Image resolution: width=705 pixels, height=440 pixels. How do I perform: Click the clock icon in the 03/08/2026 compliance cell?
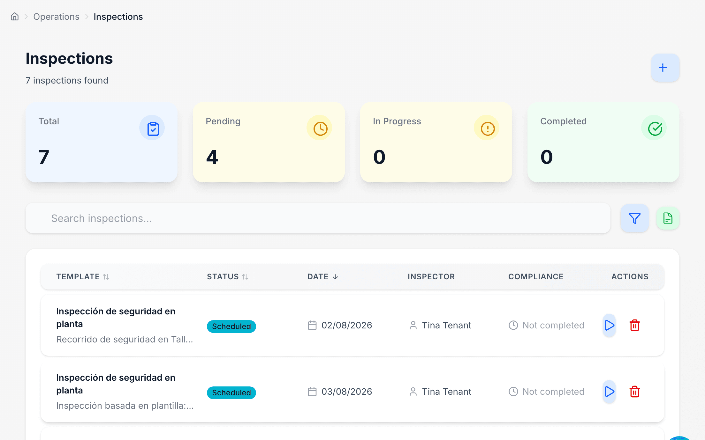coord(513,392)
